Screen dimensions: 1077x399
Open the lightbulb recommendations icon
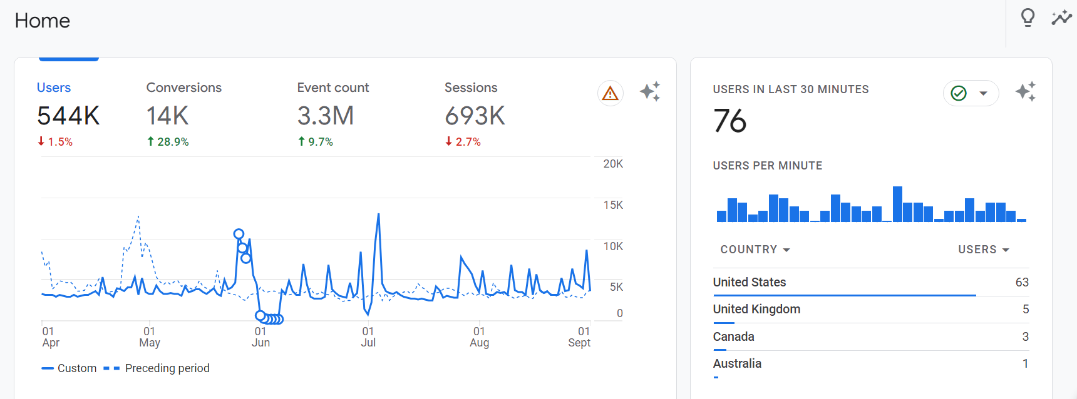[x=1028, y=18]
